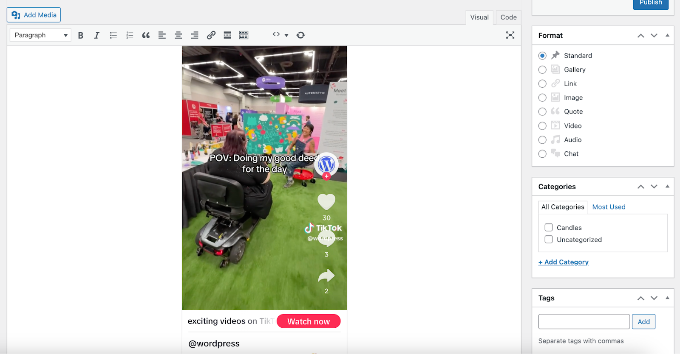Toggle the toolbar kitchen sink
The width and height of the screenshot is (680, 354).
click(x=244, y=35)
